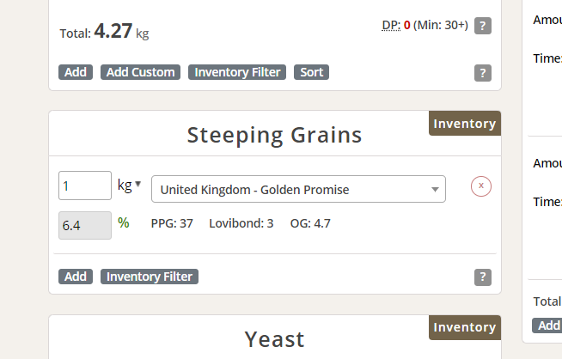
Task: Click the help icon next to DP value
Action: point(482,26)
